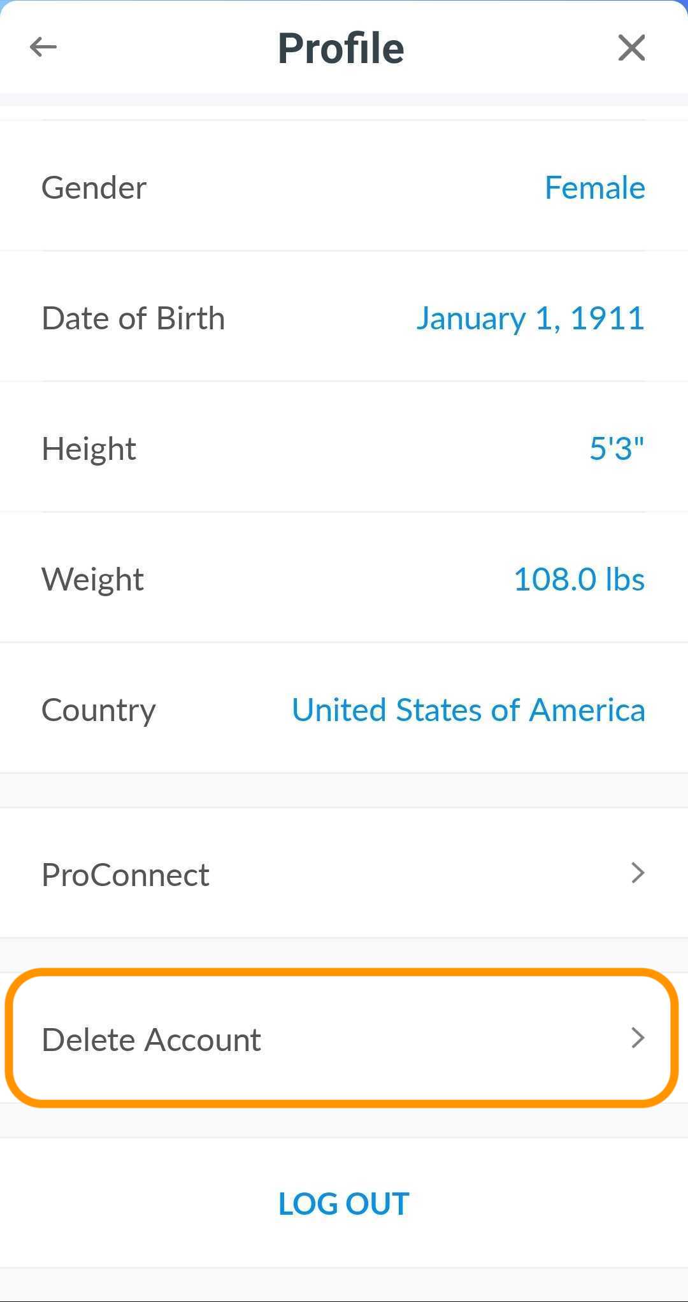
Task: Tap gray divider gap above ProConnect
Action: [x=344, y=790]
